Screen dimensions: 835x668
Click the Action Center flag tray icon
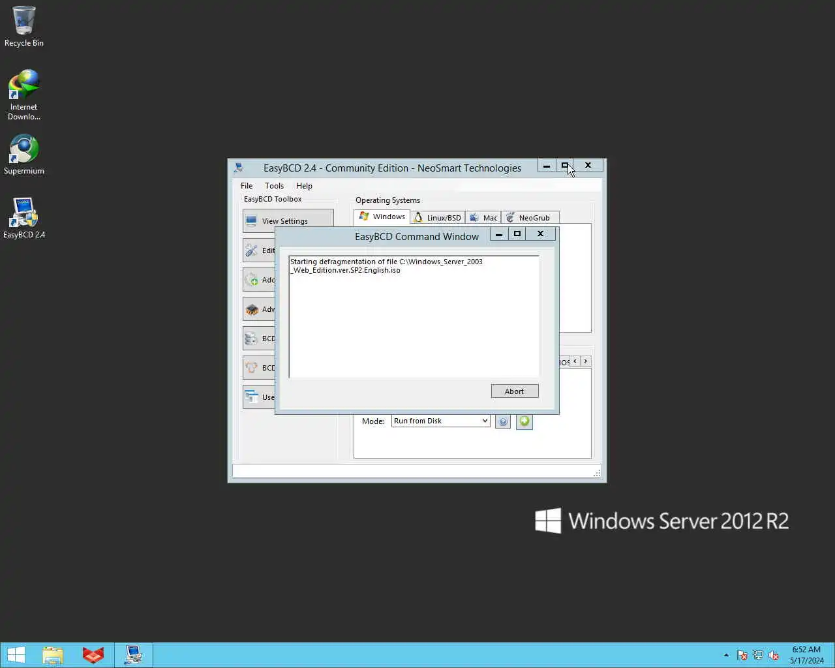[x=742, y=655]
